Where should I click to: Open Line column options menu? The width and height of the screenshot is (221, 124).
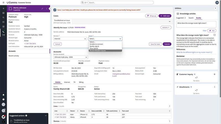[67, 111]
